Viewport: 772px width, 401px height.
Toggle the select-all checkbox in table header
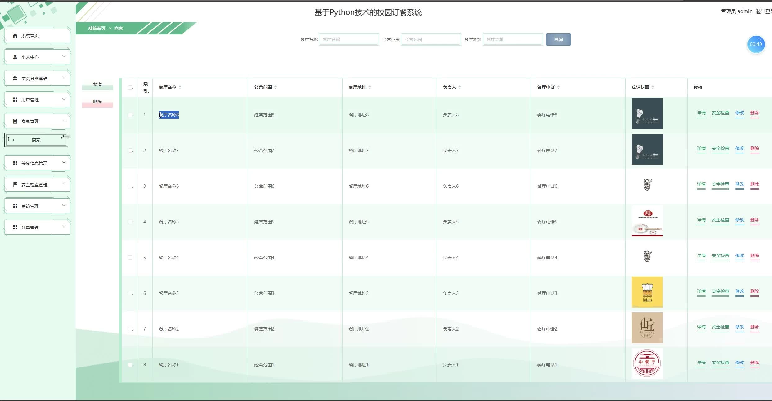tap(130, 88)
